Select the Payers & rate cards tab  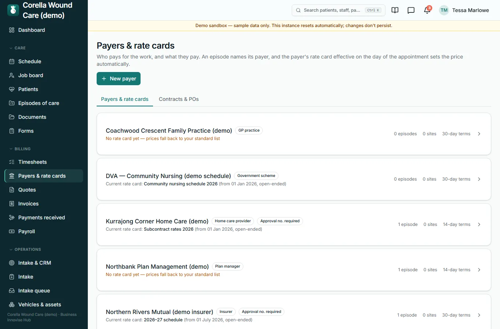pyautogui.click(x=125, y=99)
